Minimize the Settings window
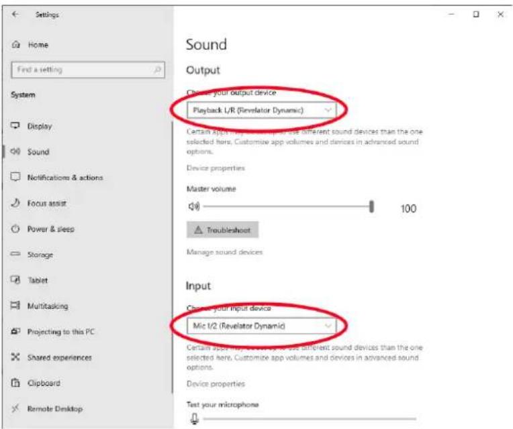The height and width of the screenshot is (429, 513). [451, 14]
